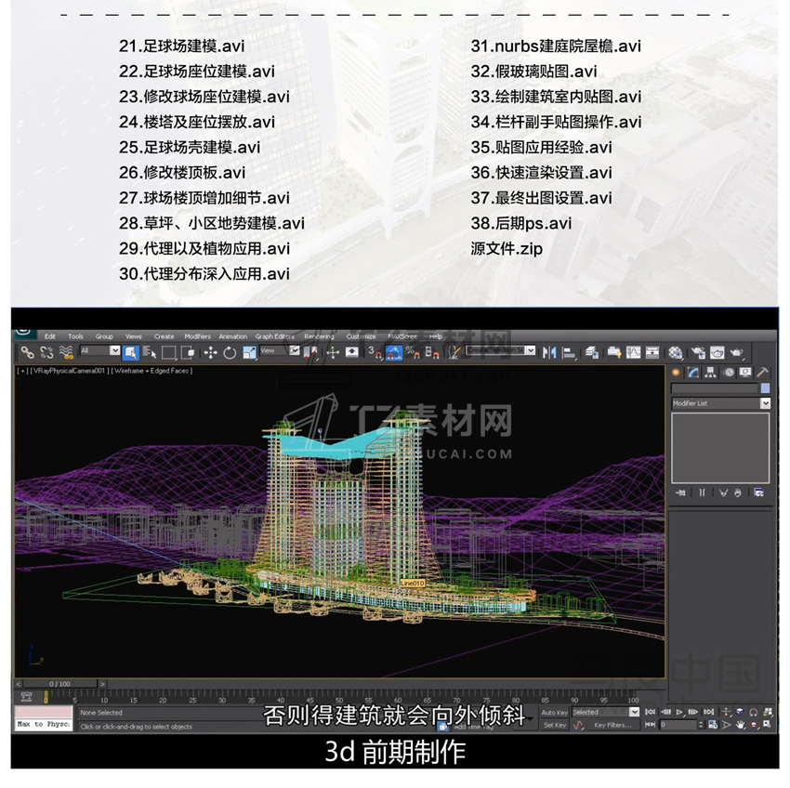Open the Material Editor icon
Viewport: 790px width, 788px height.
point(675,353)
